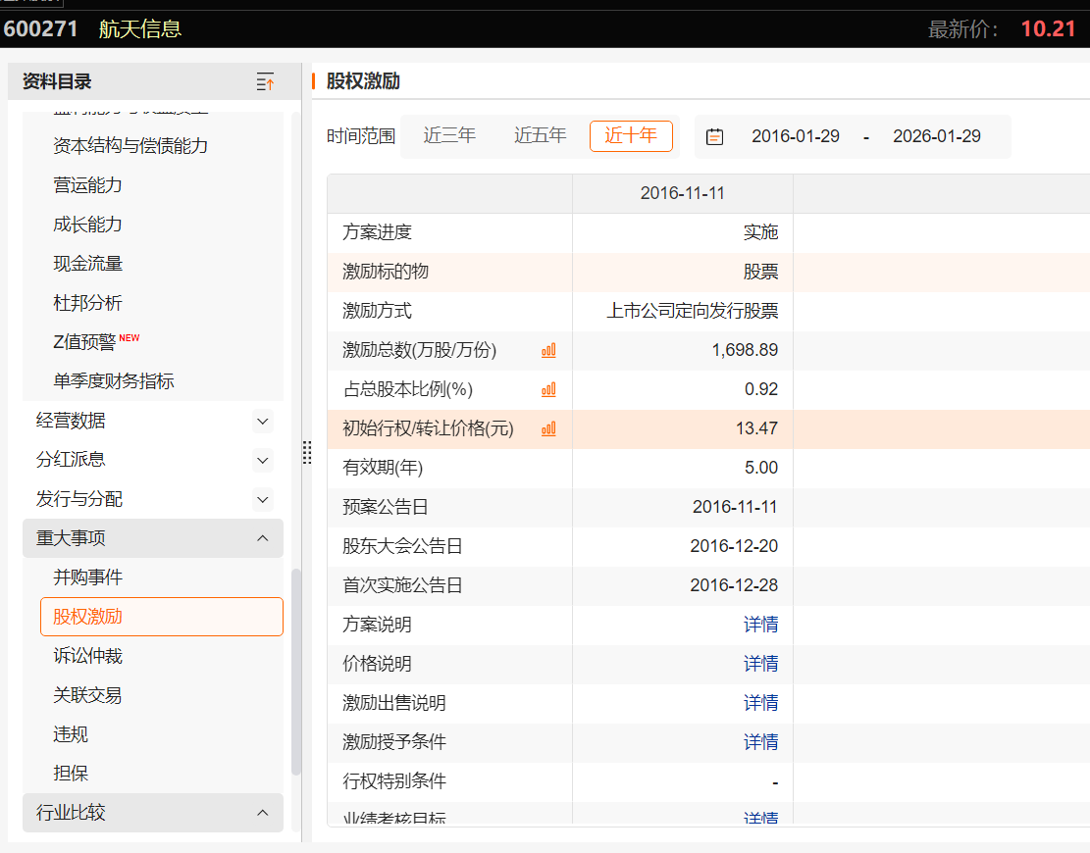Viewport: 1090px width, 853px height.
Task: View 详情 for 激励授予条件
Action: [x=760, y=742]
